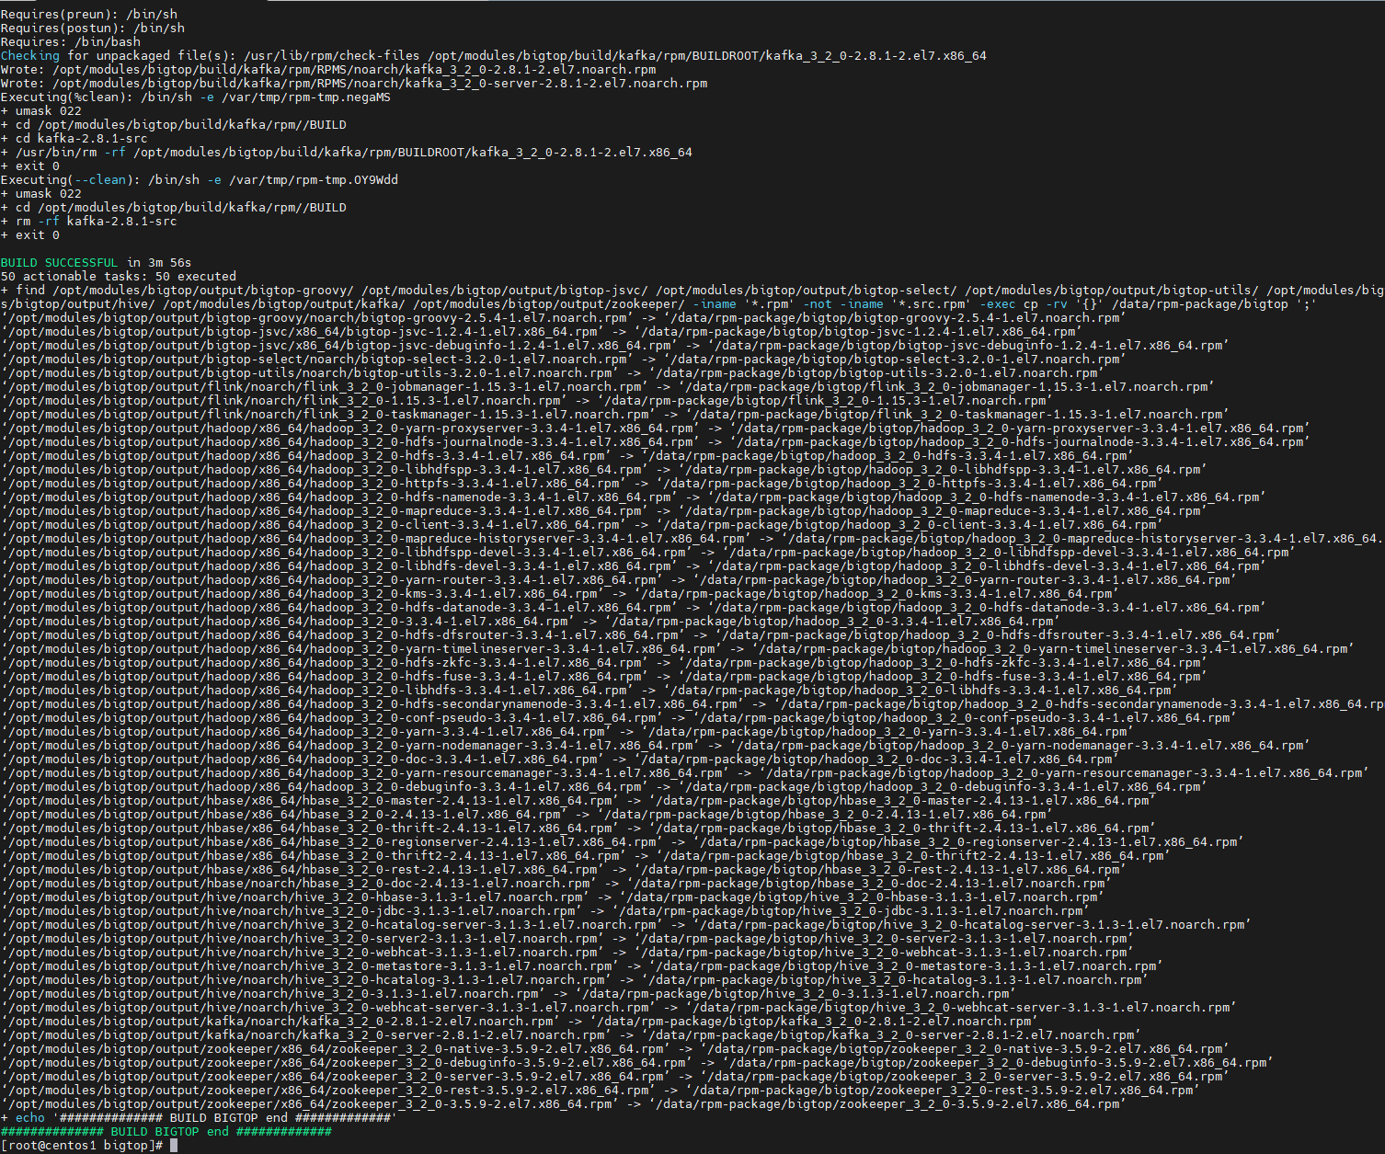Viewport: 1385px width, 1154px height.
Task: Click the flink_3_2_0-jobmanager rpm copy line
Action: (x=607, y=387)
